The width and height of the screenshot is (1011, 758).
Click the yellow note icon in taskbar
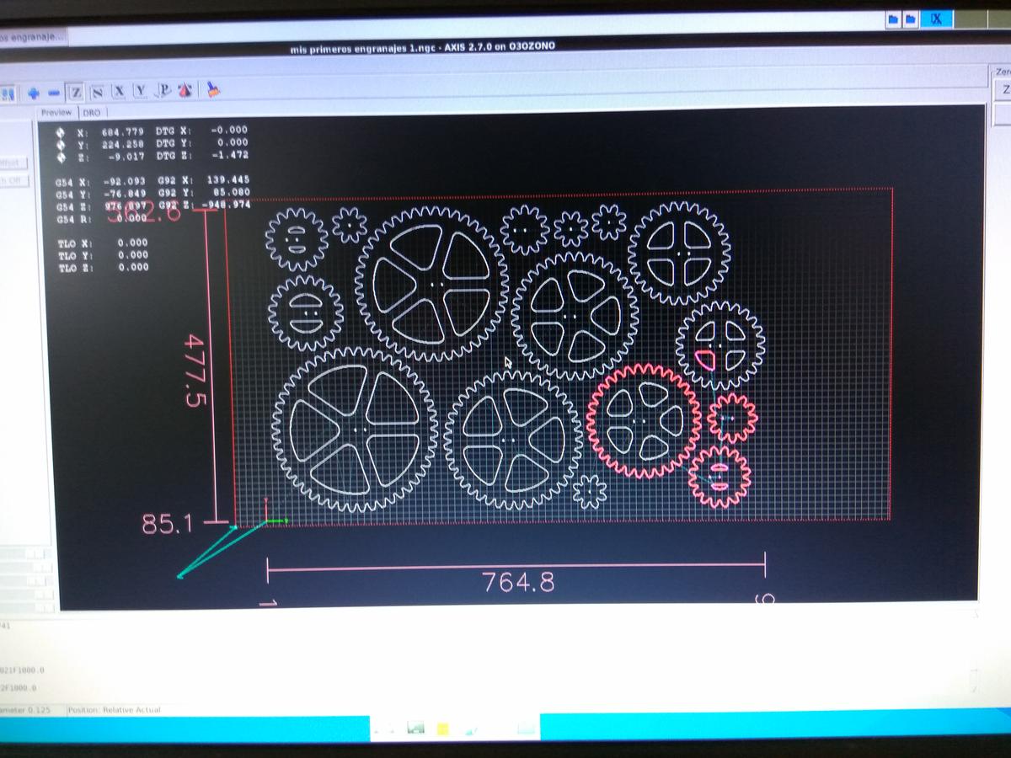[443, 729]
